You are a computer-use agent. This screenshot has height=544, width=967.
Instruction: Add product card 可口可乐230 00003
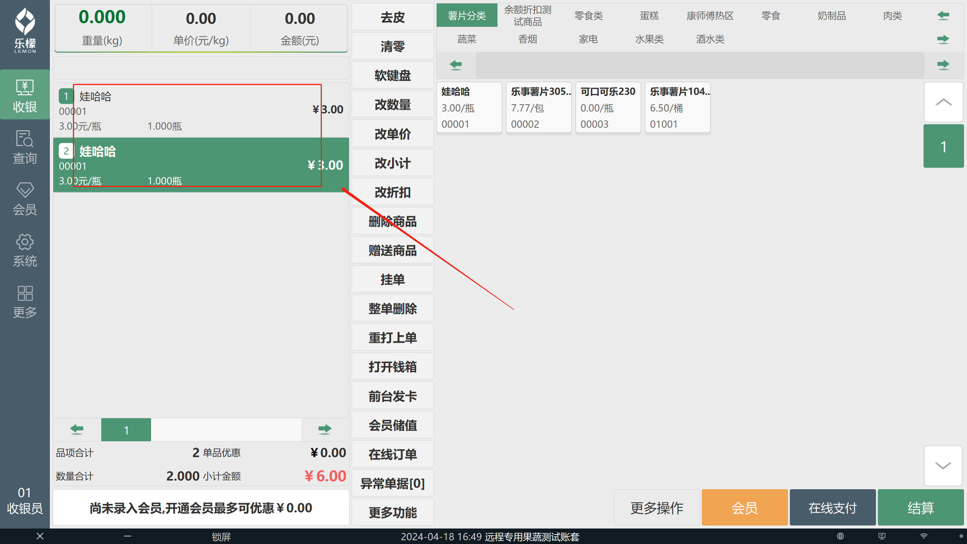(x=608, y=108)
